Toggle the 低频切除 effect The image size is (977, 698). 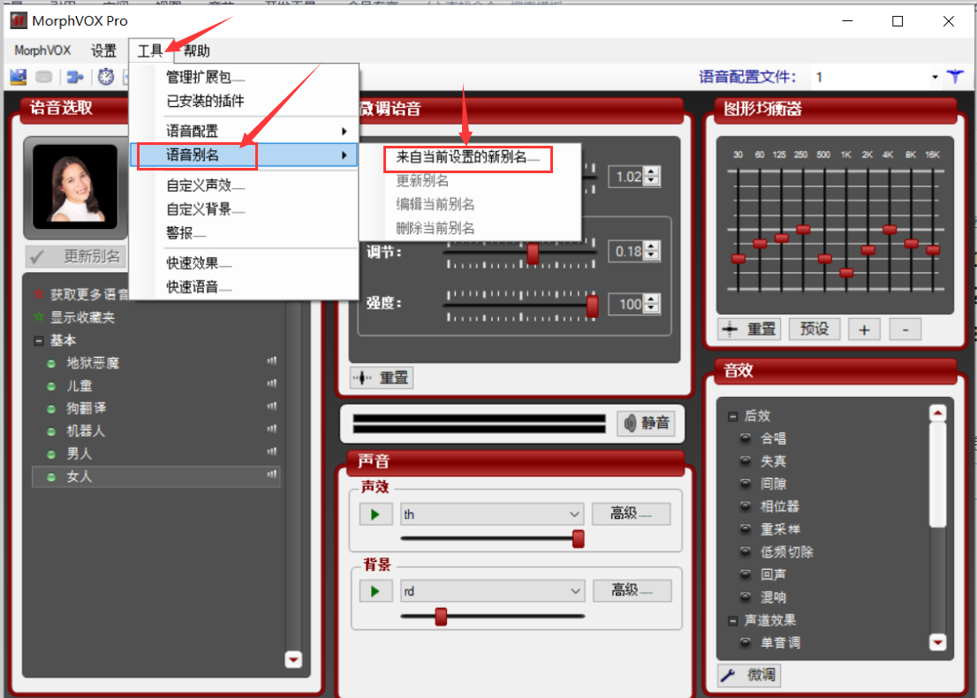pos(746,551)
